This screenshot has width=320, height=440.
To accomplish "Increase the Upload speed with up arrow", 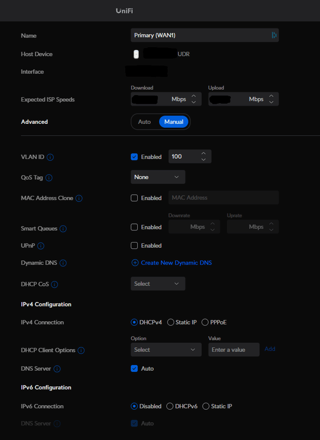I will tap(271, 96).
